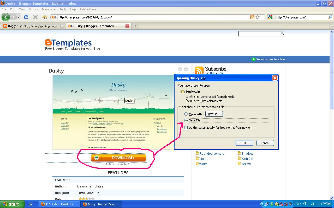Open the File menu

(x=4, y=9)
